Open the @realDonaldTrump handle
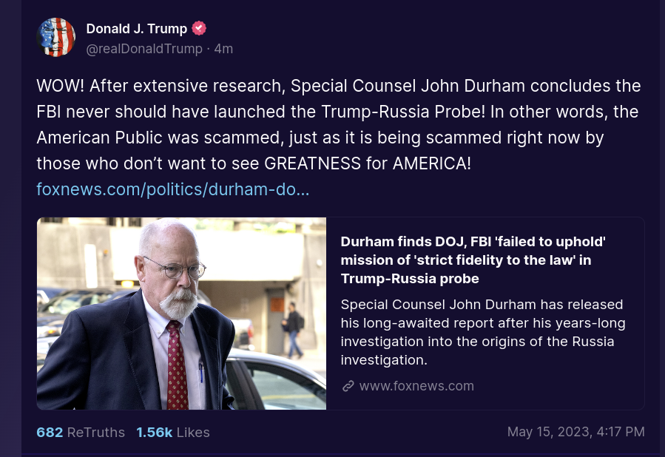Viewport: 665px width, 457px height. pyautogui.click(x=144, y=49)
